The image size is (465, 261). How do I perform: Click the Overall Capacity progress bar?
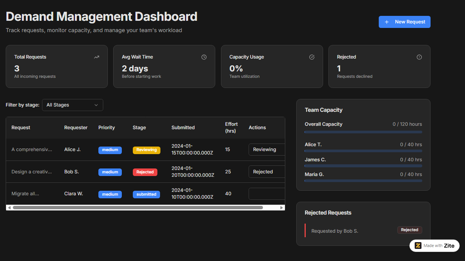363,132
